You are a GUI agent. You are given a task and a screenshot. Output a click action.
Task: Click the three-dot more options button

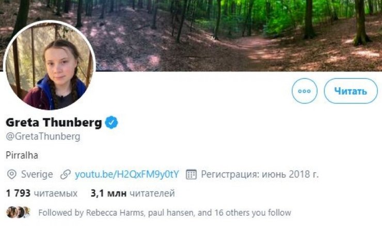305,91
